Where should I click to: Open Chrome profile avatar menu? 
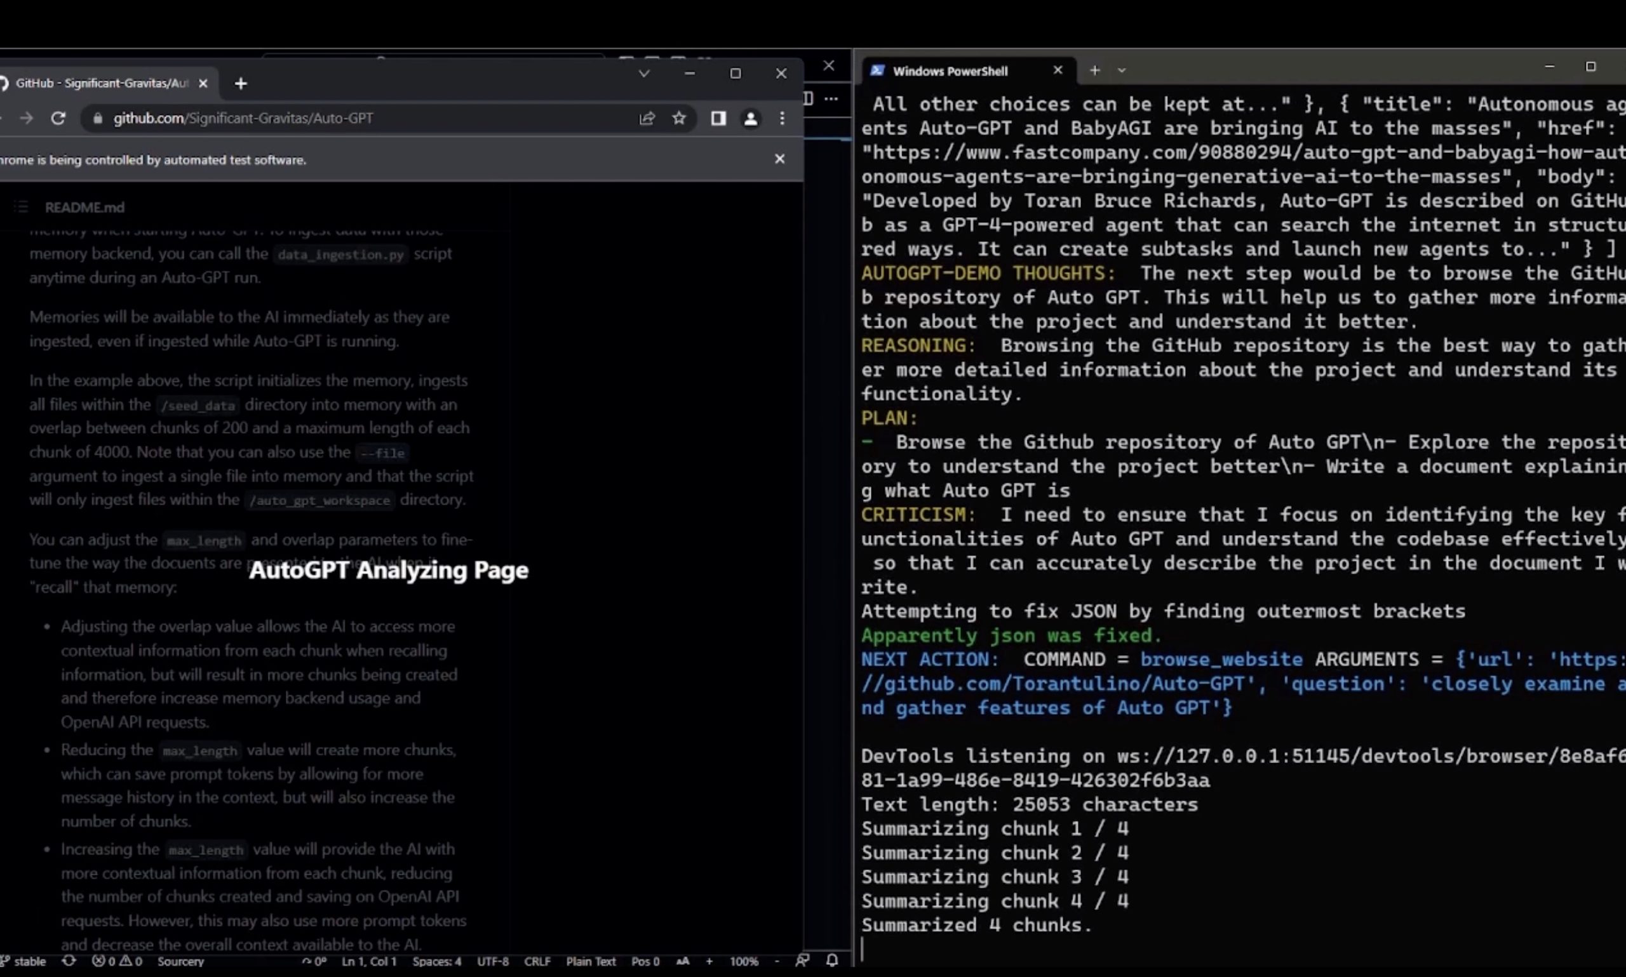tap(750, 119)
